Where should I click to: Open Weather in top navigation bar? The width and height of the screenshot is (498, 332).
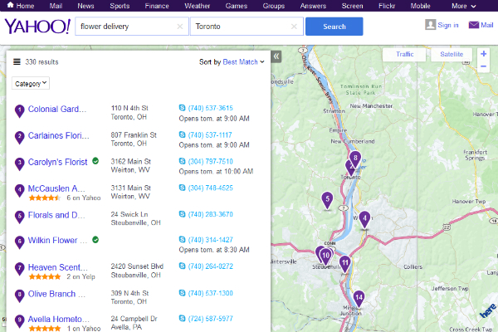(x=197, y=6)
